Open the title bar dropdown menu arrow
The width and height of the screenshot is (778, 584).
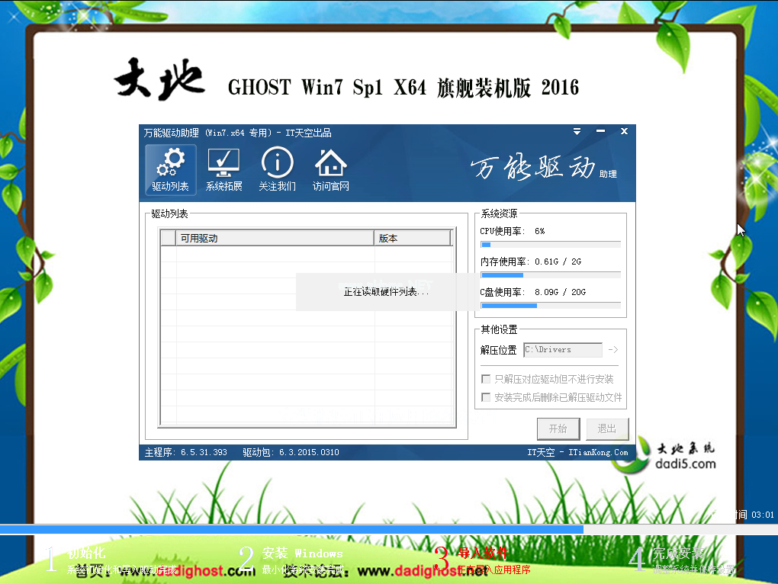pos(577,131)
